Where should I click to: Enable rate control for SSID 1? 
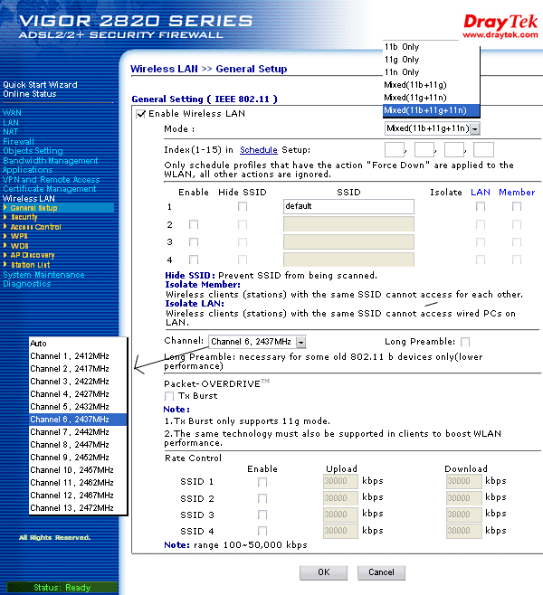tap(262, 482)
